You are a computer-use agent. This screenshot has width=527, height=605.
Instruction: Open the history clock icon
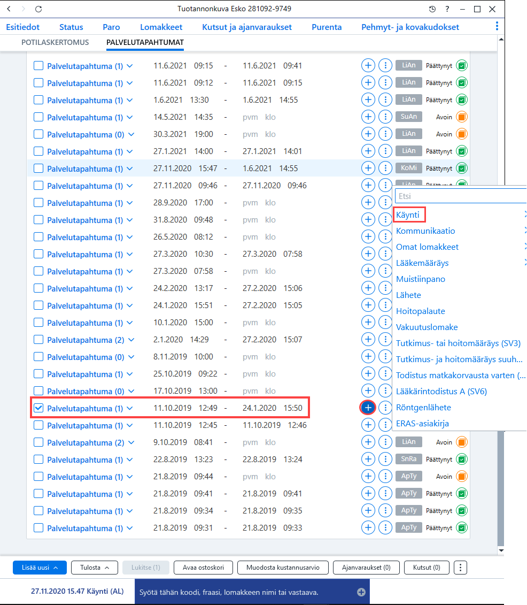coord(432,9)
